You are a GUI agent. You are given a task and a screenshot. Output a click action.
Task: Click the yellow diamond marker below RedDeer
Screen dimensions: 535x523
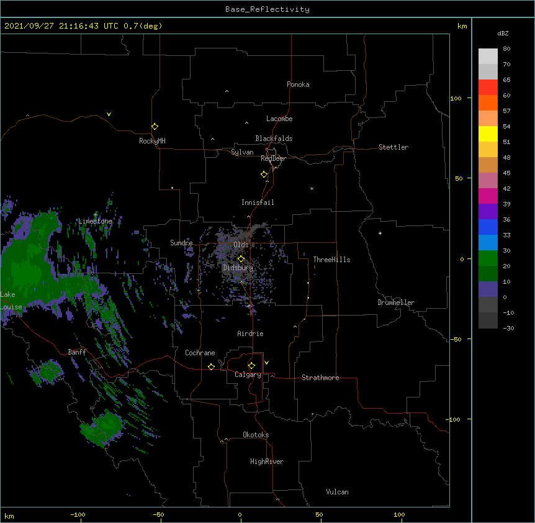264,175
